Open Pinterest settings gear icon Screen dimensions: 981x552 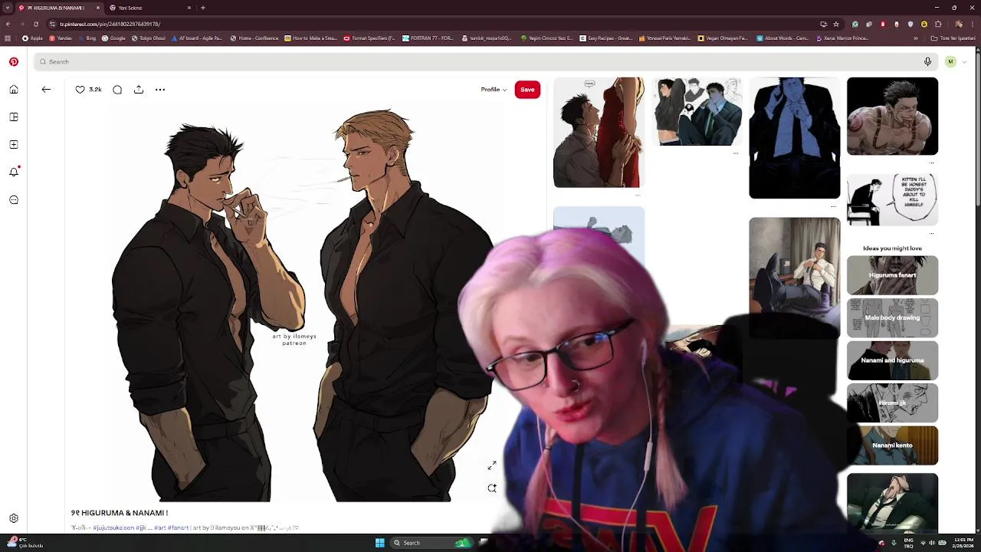14,518
